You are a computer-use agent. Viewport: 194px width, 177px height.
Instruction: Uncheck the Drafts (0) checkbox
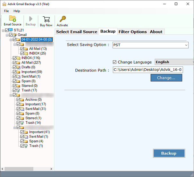pos(14,67)
